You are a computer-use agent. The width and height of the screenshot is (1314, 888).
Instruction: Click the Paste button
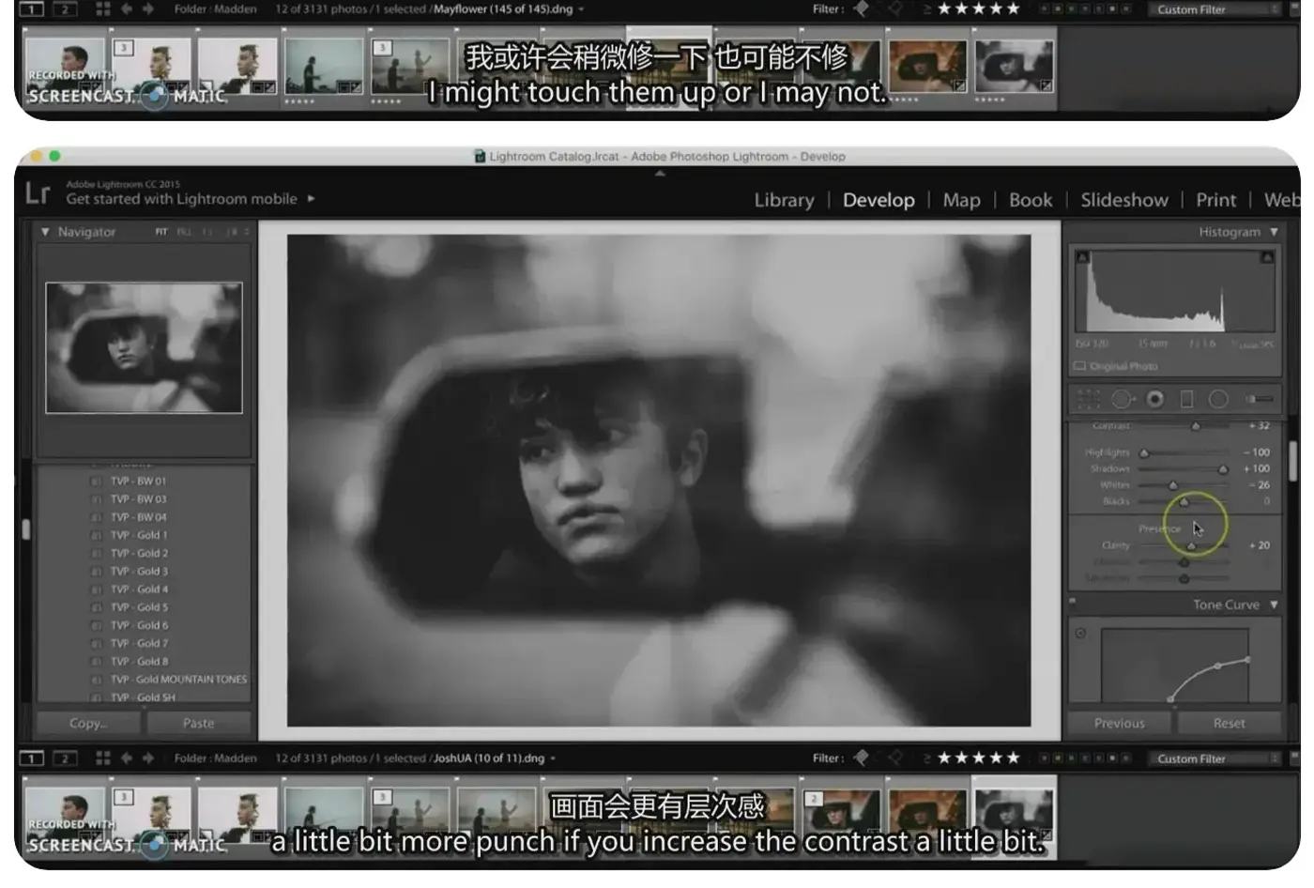[198, 723]
